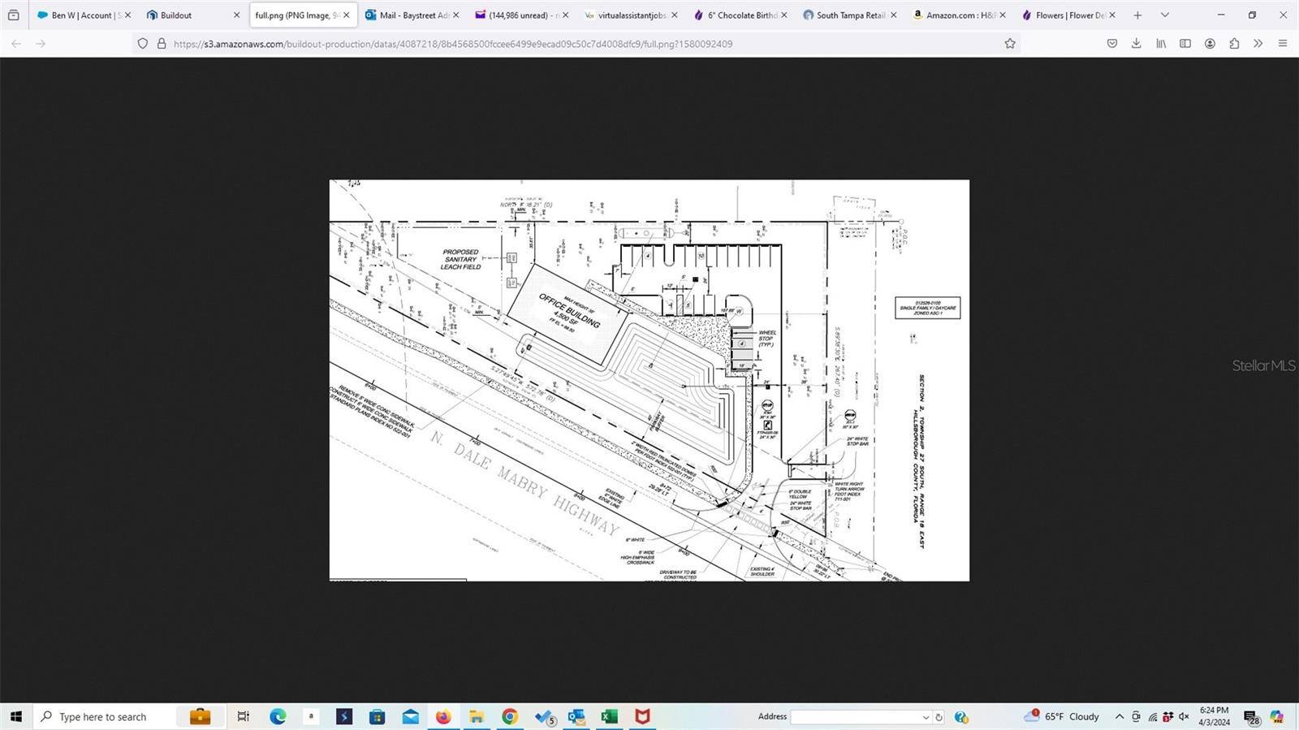The height and width of the screenshot is (730, 1299).
Task: Switch to South Tampa Retail tab
Action: point(849,15)
